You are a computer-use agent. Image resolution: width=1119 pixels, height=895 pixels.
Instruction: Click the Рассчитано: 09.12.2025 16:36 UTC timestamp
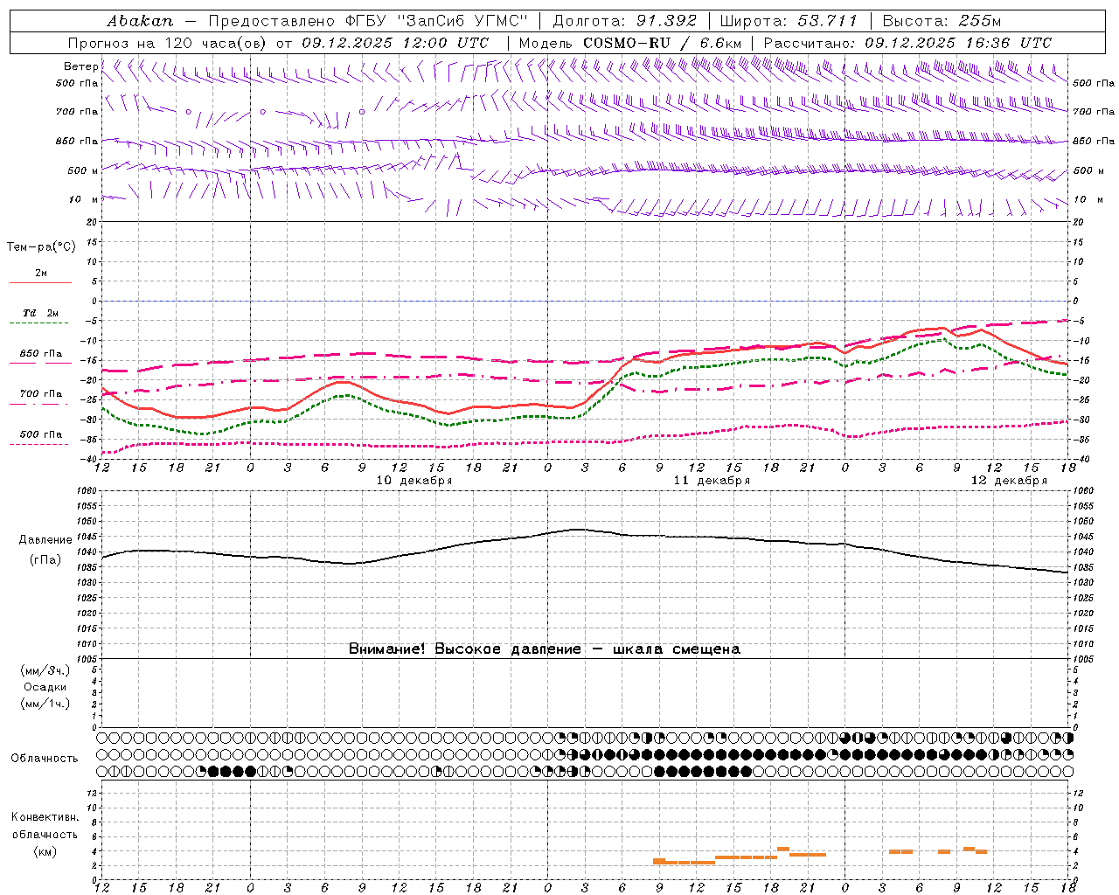[907, 43]
